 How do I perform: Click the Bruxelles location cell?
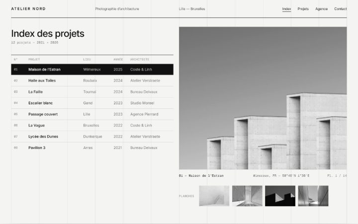(x=91, y=125)
